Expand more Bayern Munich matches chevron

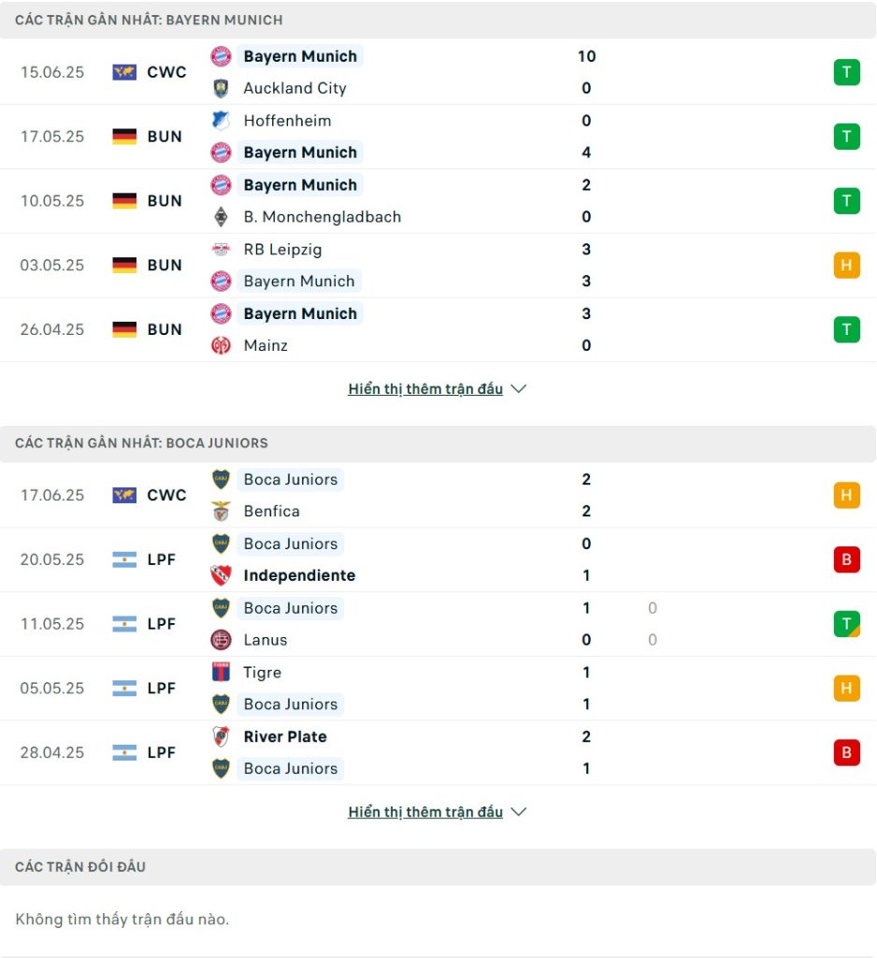[x=519, y=388]
